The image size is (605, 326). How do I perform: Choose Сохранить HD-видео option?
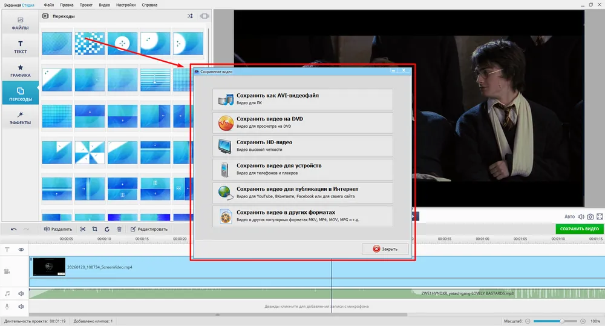pos(302,145)
